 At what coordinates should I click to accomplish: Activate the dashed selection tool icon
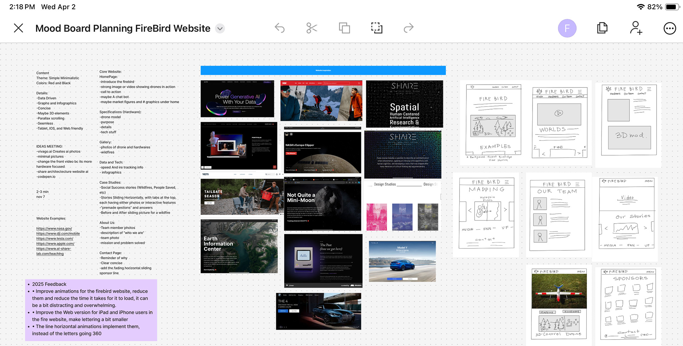point(377,28)
